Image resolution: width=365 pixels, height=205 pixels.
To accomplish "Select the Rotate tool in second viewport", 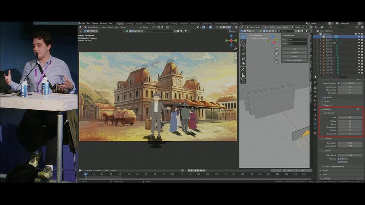I will (x=243, y=53).
